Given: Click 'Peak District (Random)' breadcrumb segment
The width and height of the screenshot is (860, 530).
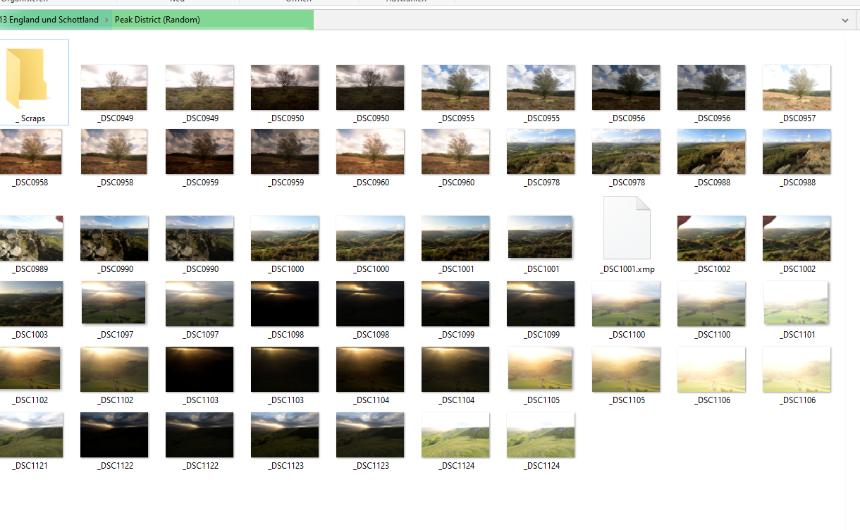Looking at the screenshot, I should tap(157, 20).
